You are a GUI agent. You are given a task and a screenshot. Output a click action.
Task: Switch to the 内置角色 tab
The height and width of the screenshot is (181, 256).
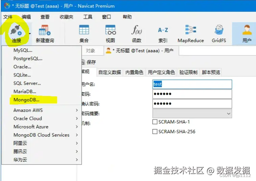pos(134,72)
